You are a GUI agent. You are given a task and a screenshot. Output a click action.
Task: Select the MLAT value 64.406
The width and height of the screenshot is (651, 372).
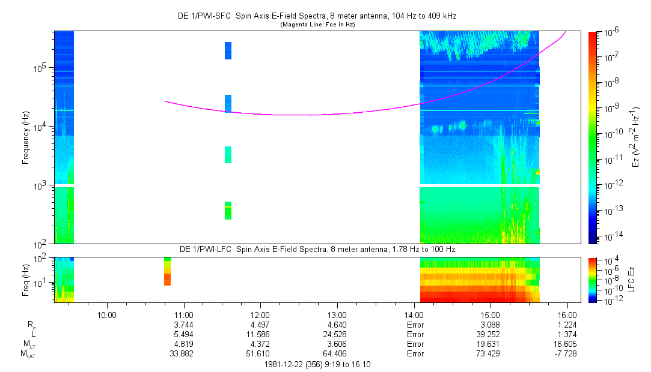click(x=335, y=354)
